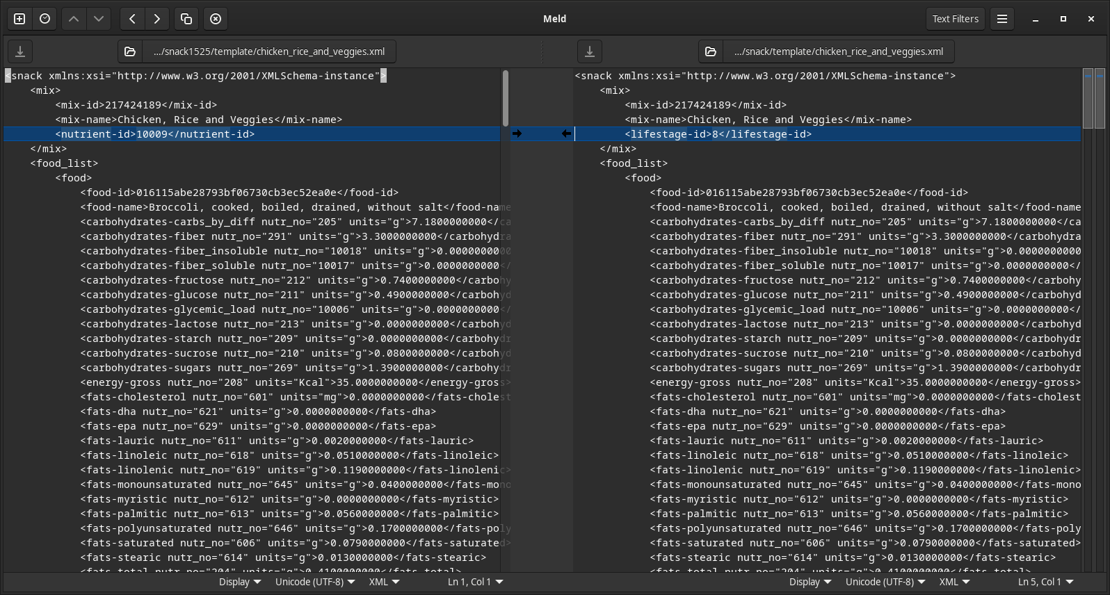1110x595 pixels.
Task: Maximize the Meld window
Action: tap(1063, 19)
